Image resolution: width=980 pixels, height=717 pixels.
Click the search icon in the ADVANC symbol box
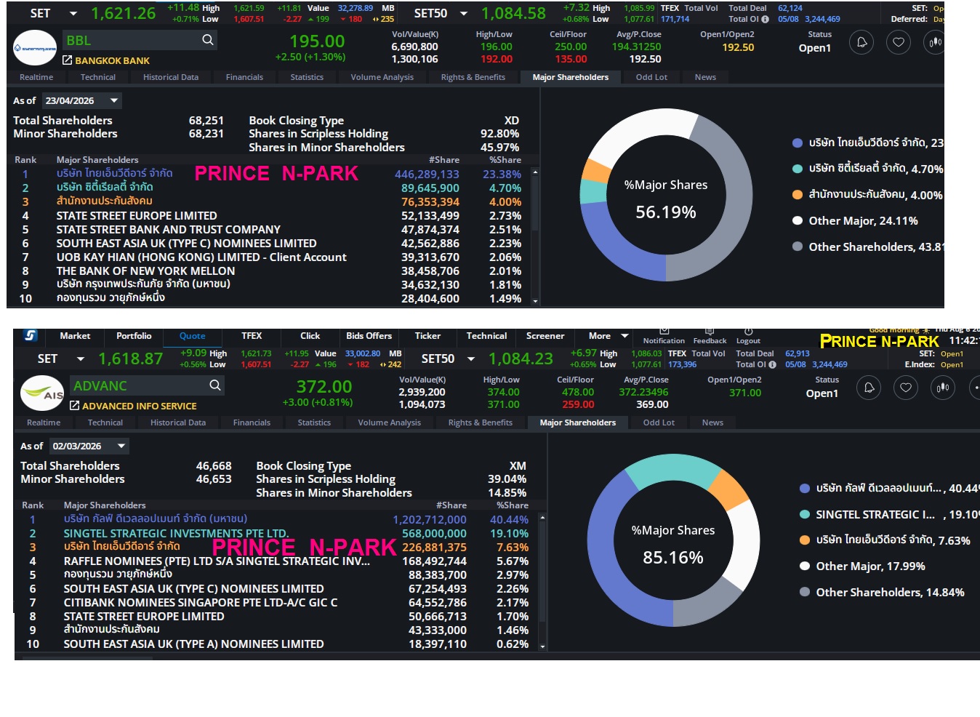(x=215, y=385)
